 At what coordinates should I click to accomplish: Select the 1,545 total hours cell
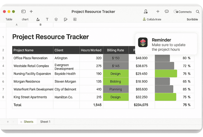(x=91, y=105)
